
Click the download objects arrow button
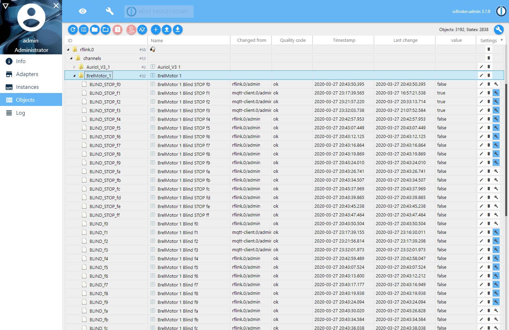click(x=178, y=30)
